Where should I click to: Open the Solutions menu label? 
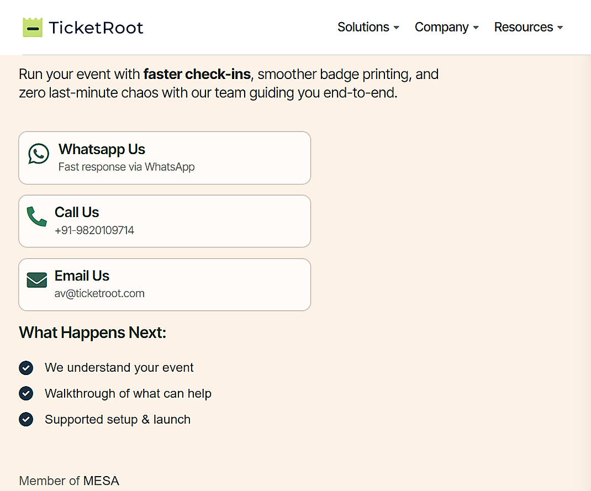(363, 27)
